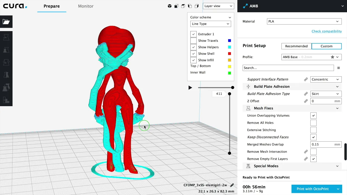347x195 pixels.
Task: Select the Scale tool in left toolbar
Action: tap(6, 50)
